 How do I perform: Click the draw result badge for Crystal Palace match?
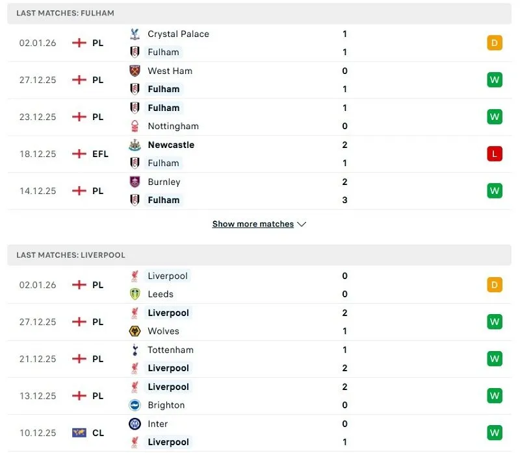495,43
